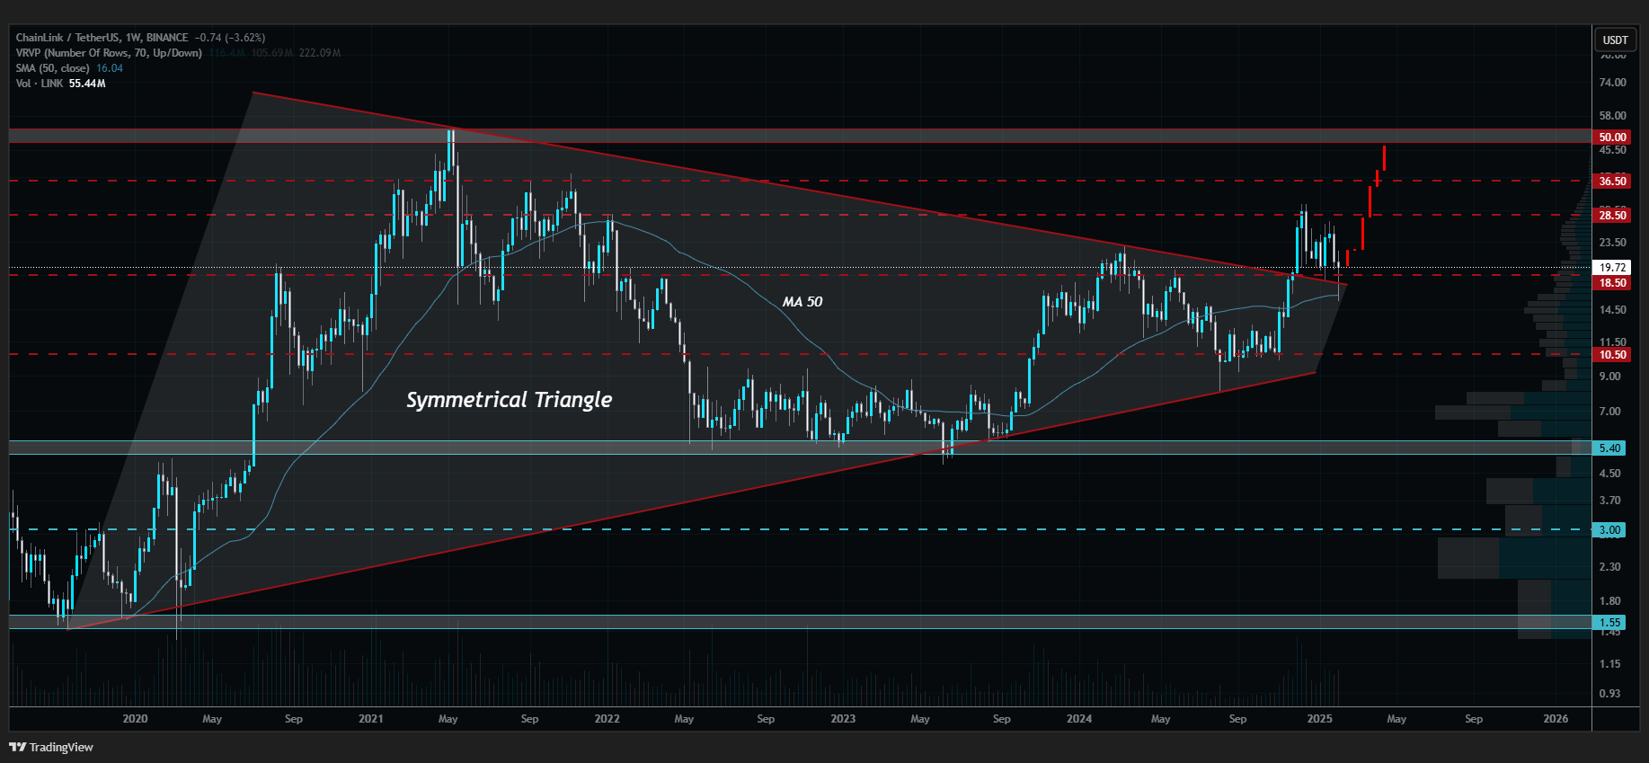Click the 23.50 price scale value

tap(1612, 243)
